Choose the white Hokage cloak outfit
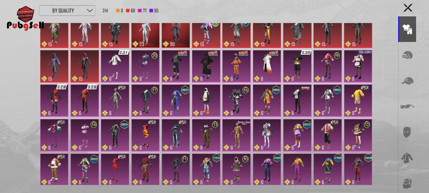Screen dimensions: 429x193 pyautogui.click(x=267, y=66)
